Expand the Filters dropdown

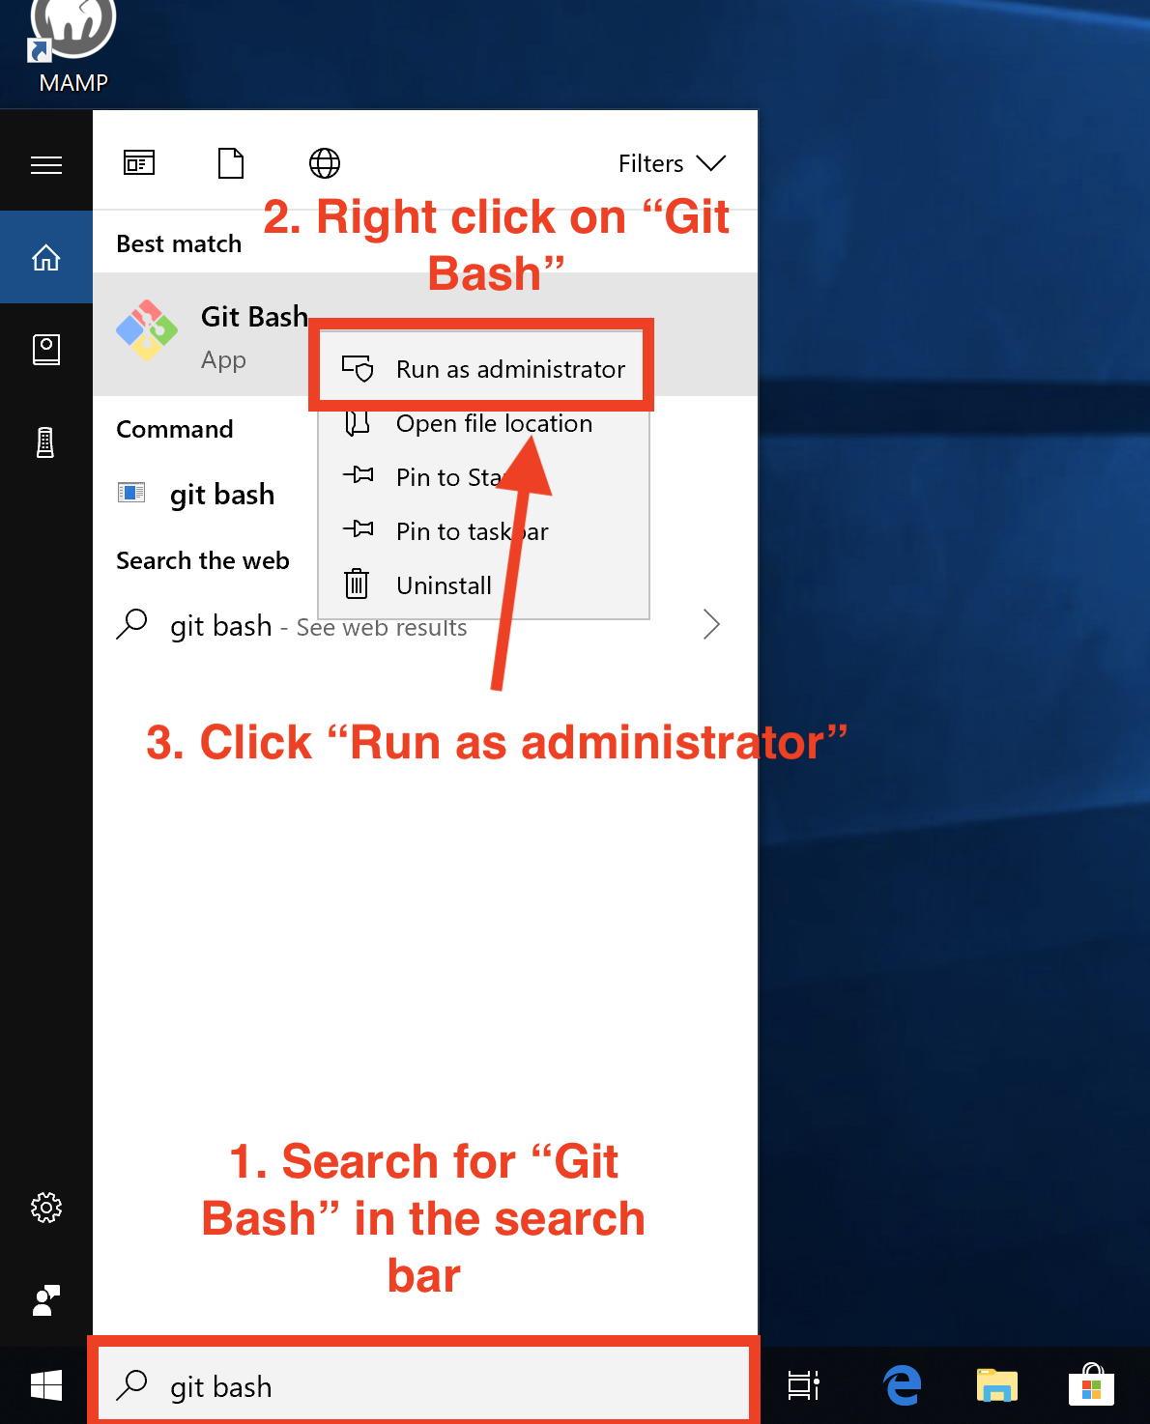point(672,163)
